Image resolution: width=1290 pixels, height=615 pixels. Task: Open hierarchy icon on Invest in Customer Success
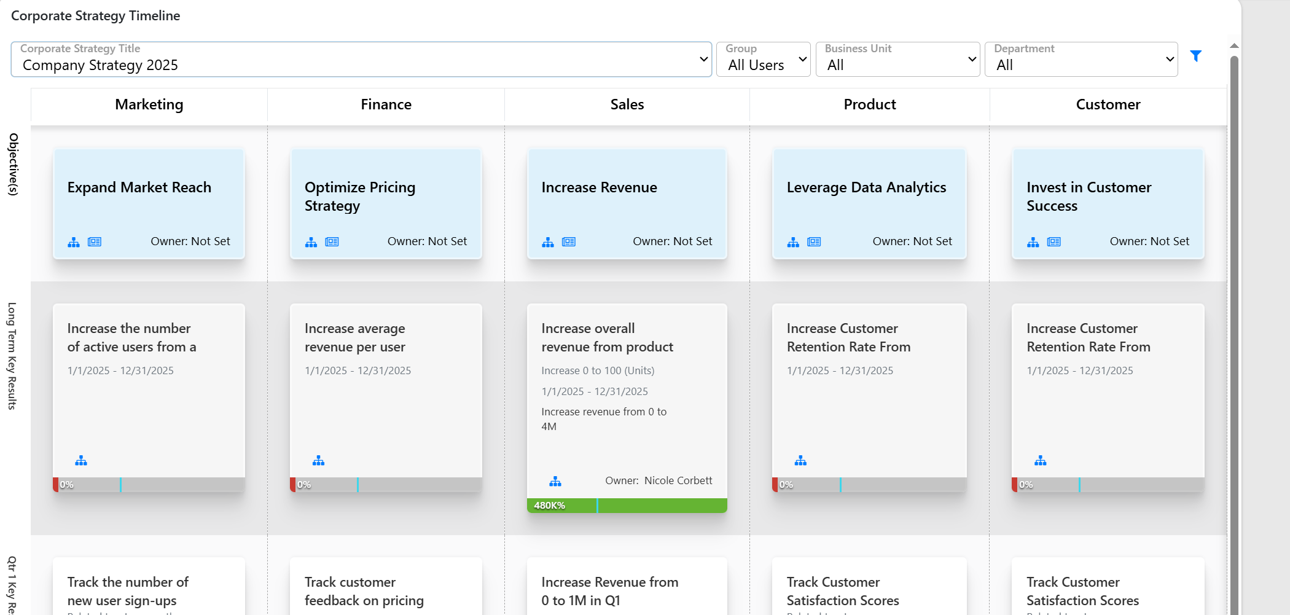pos(1033,242)
